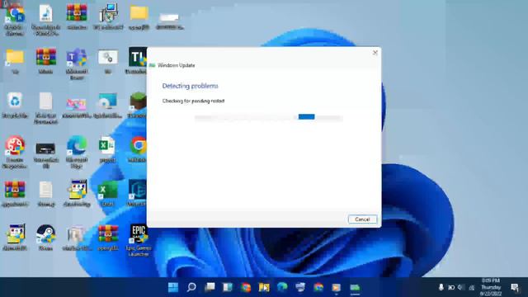Select the Steam desktop shortcut
Image resolution: width=528 pixels, height=297 pixels.
tap(46, 238)
